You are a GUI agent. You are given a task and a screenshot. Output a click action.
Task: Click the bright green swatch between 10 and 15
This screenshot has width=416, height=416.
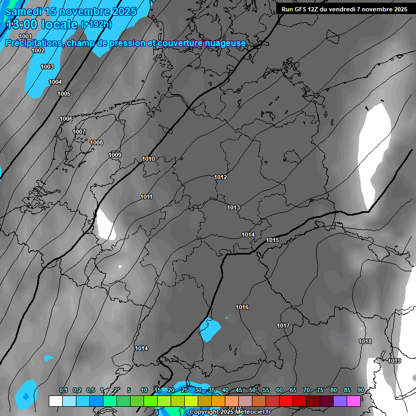coord(151,401)
